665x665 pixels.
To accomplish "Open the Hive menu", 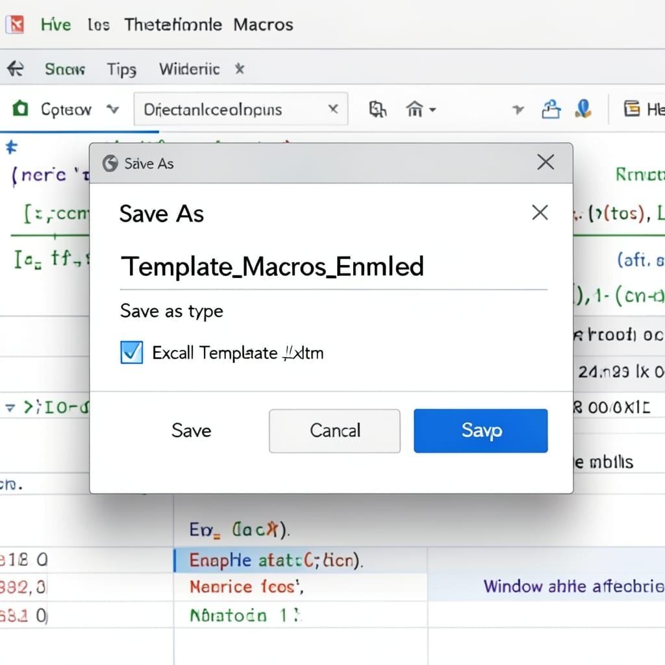I will pyautogui.click(x=56, y=25).
